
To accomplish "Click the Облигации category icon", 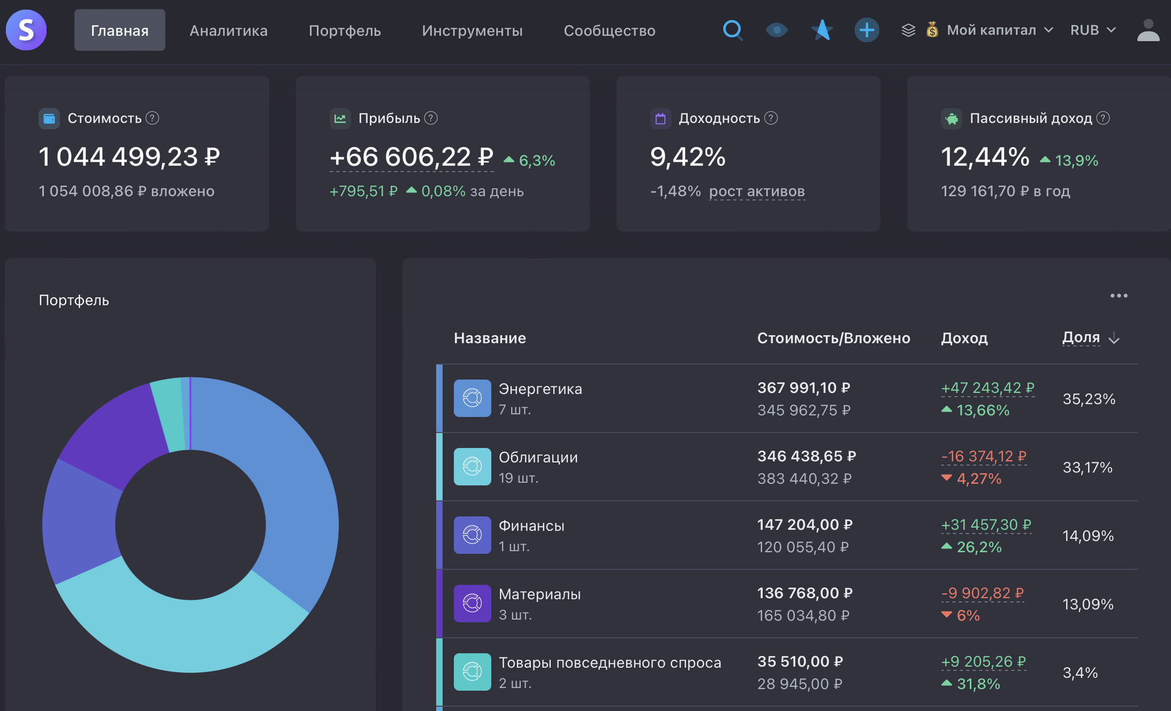I will [472, 467].
